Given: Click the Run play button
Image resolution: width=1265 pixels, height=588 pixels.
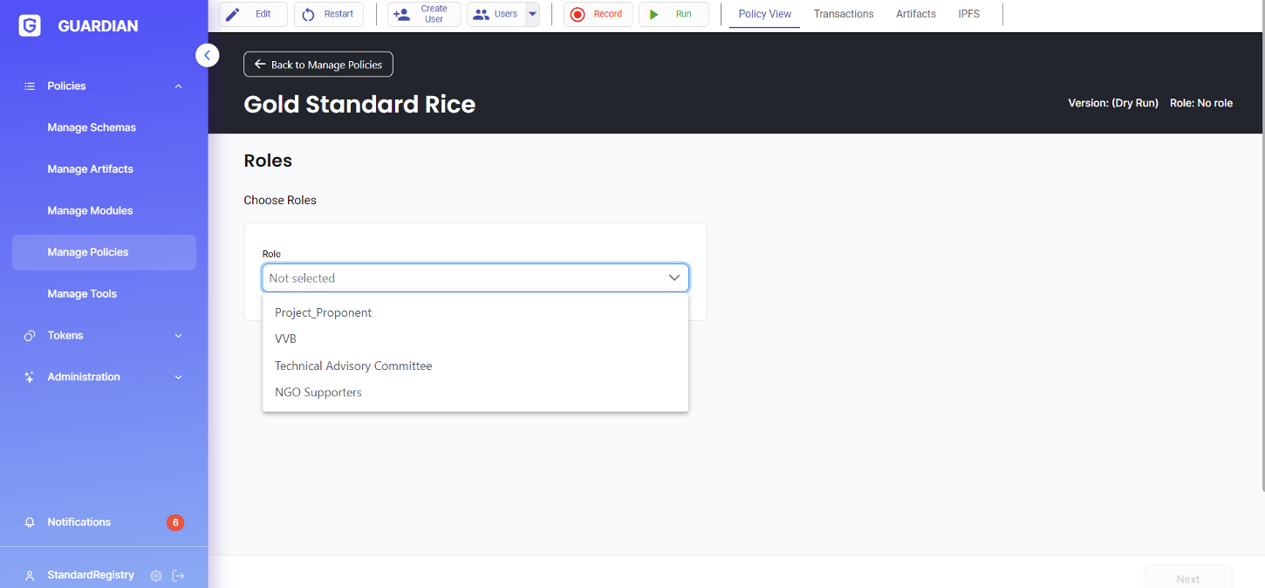Looking at the screenshot, I should [673, 14].
